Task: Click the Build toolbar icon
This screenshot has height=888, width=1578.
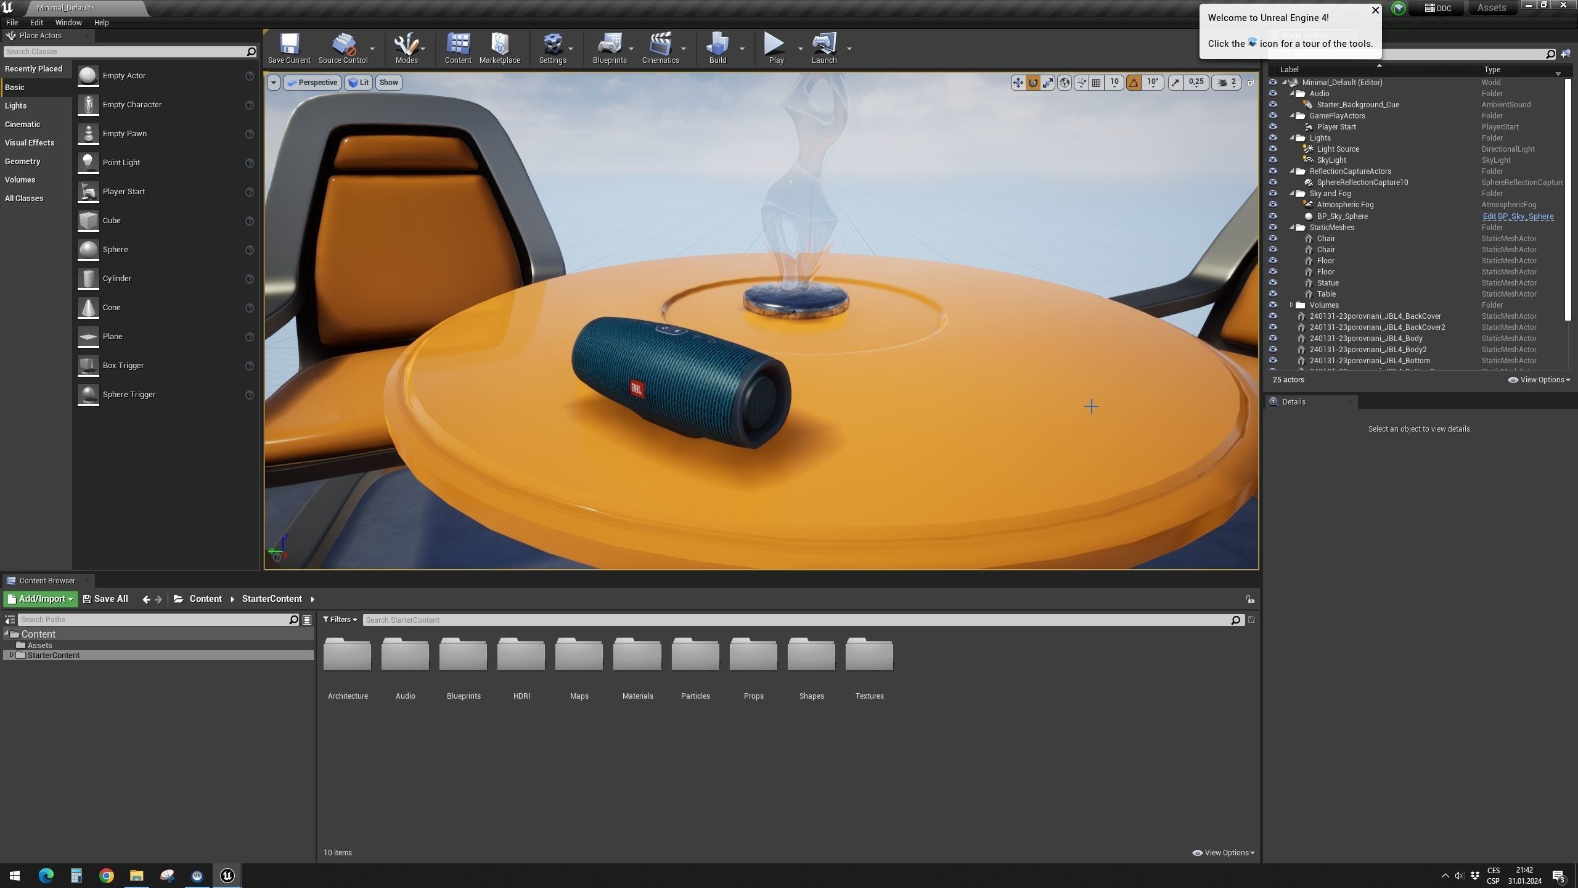Action: pyautogui.click(x=717, y=48)
